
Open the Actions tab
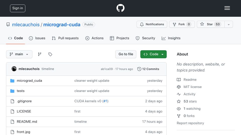tap(94, 38)
